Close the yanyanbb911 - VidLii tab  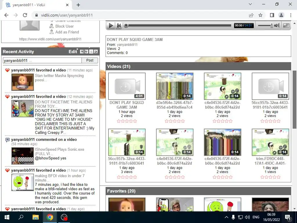click(x=67, y=5)
